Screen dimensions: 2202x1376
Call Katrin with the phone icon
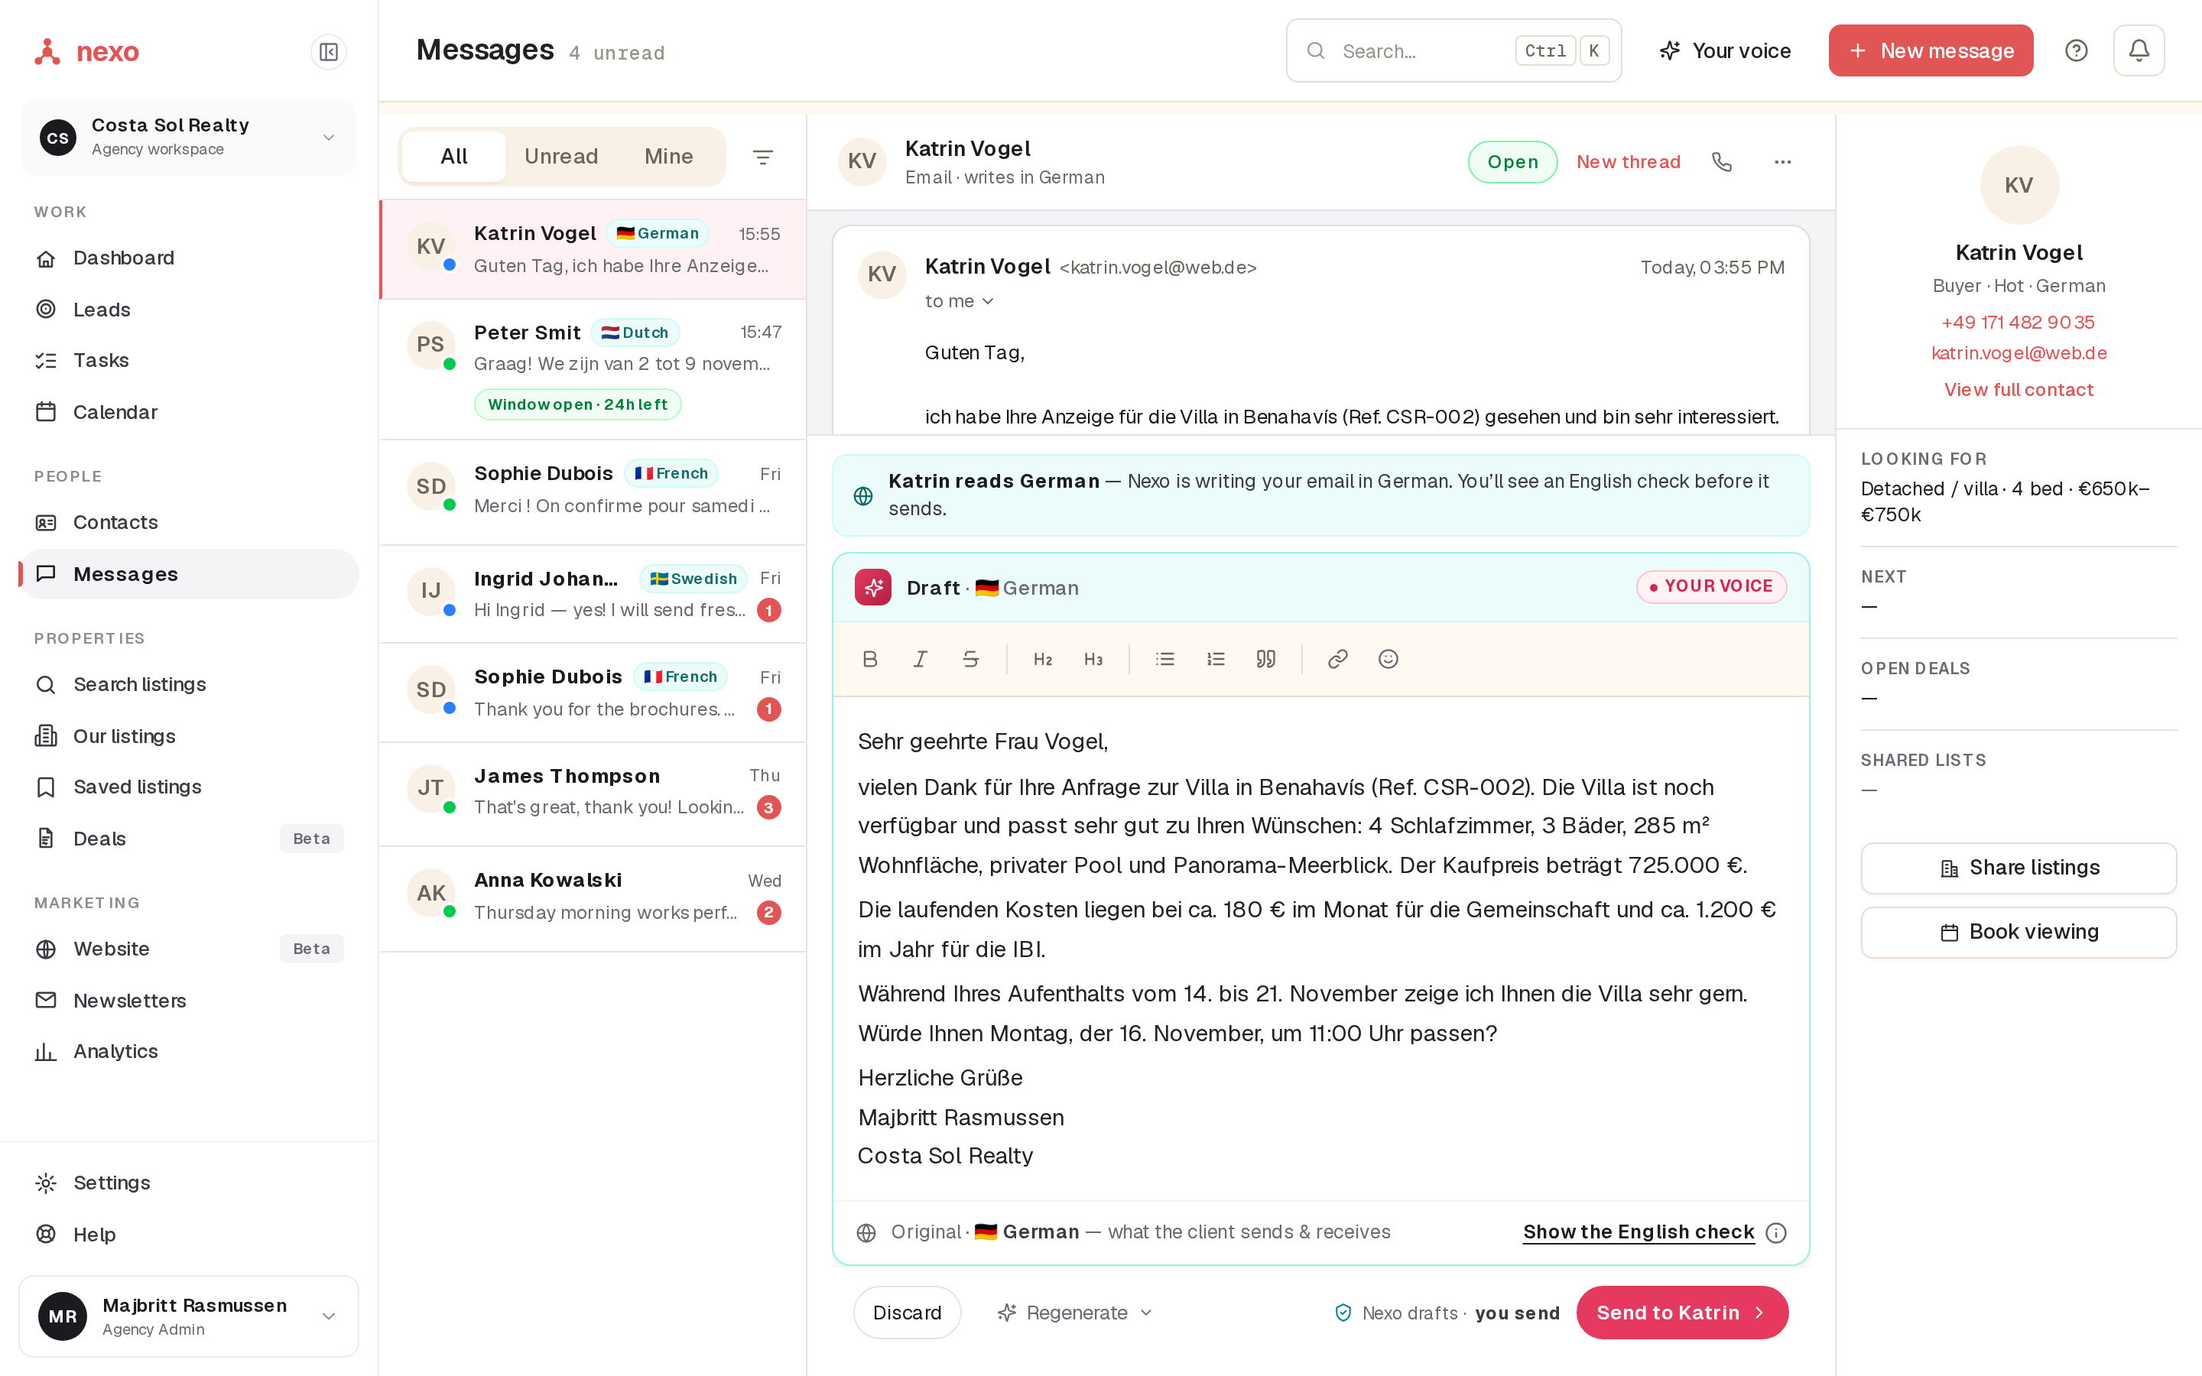pos(1722,162)
